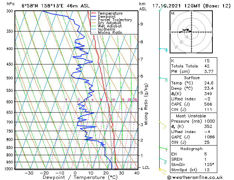Screen dimensions: 234x180
Task: Click the 'Hodograph' section heading in table
Action: click(192, 149)
